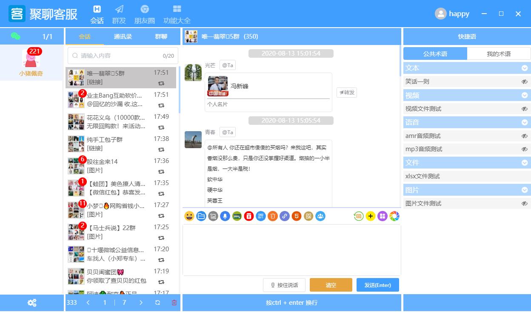Screen dimensions: 531x312
Task: Click the red envelope icon
Action: (x=249, y=216)
